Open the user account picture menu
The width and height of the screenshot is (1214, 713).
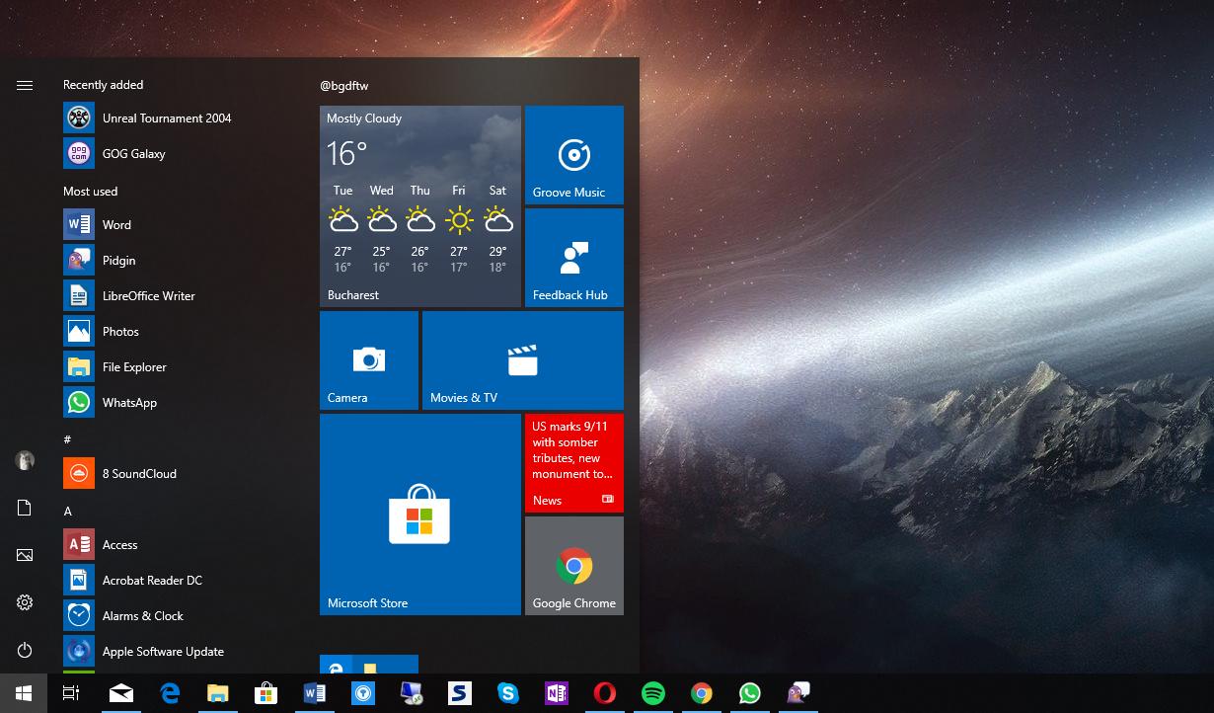pyautogui.click(x=25, y=460)
